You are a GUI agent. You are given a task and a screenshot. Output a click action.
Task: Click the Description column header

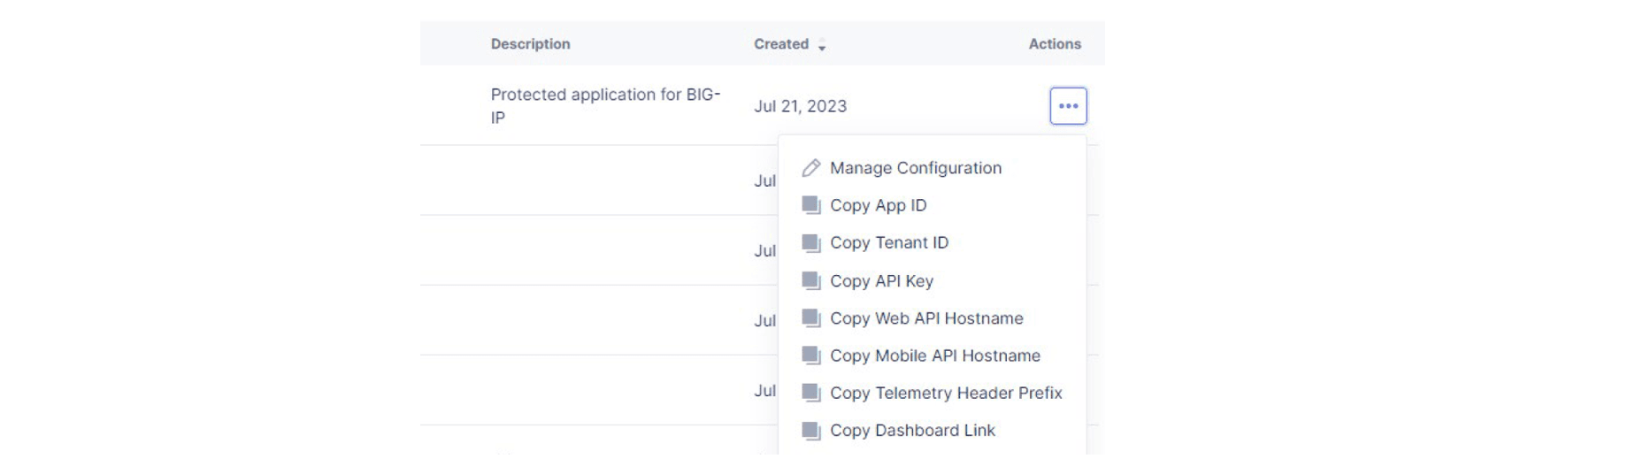coord(530,44)
